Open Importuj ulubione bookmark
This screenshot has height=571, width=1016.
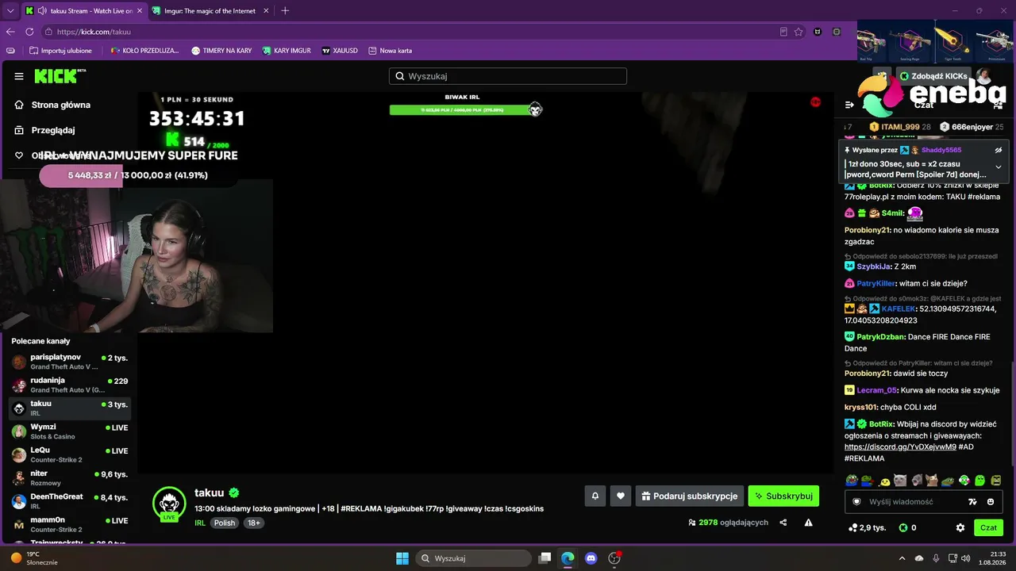(60, 51)
